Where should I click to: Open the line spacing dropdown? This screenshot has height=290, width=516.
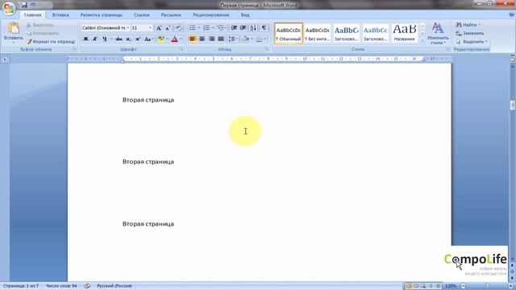233,39
